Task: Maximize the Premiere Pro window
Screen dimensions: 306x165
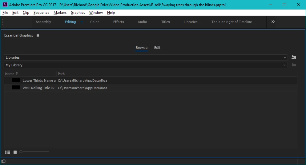Action: click(x=284, y=5)
